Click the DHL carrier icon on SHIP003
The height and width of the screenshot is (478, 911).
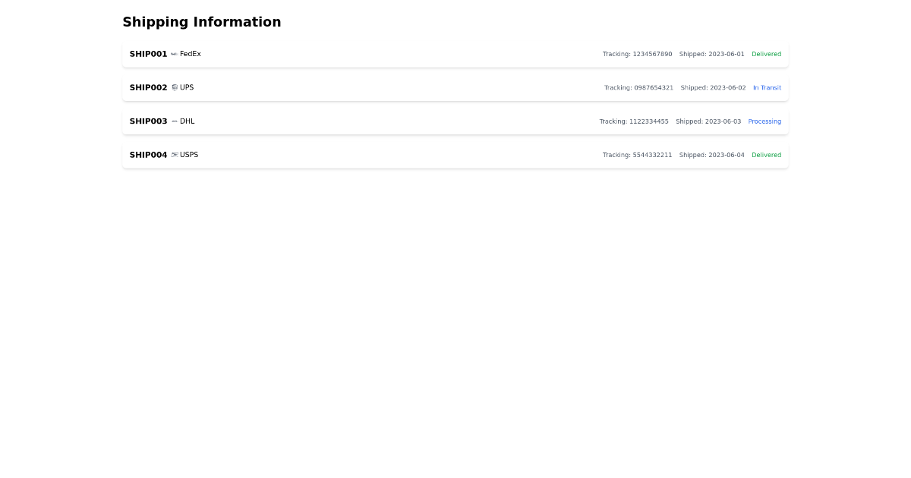tap(174, 121)
